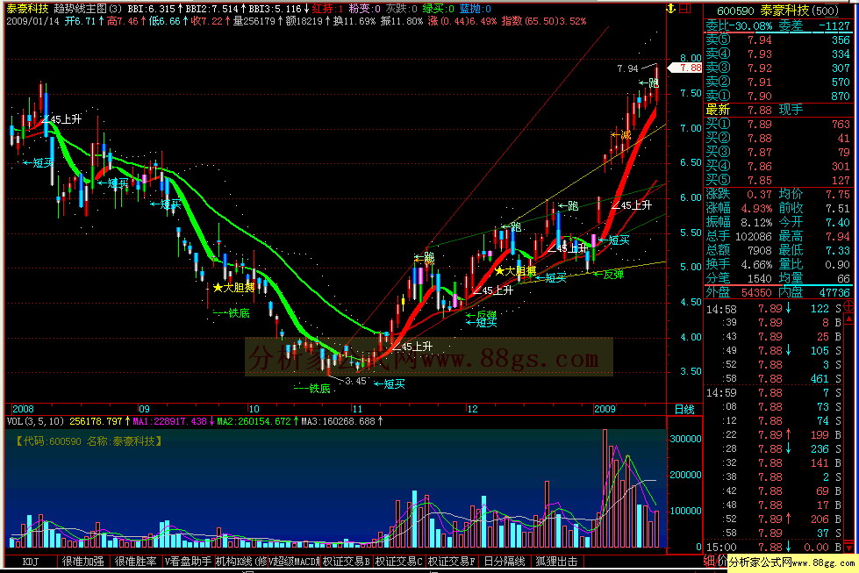Click the tick list scroll-up arrow
The image size is (859, 573).
pyautogui.click(x=849, y=319)
